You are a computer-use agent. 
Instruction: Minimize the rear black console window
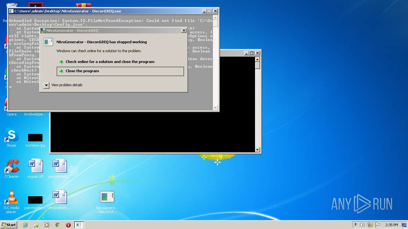pyautogui.click(x=246, y=53)
